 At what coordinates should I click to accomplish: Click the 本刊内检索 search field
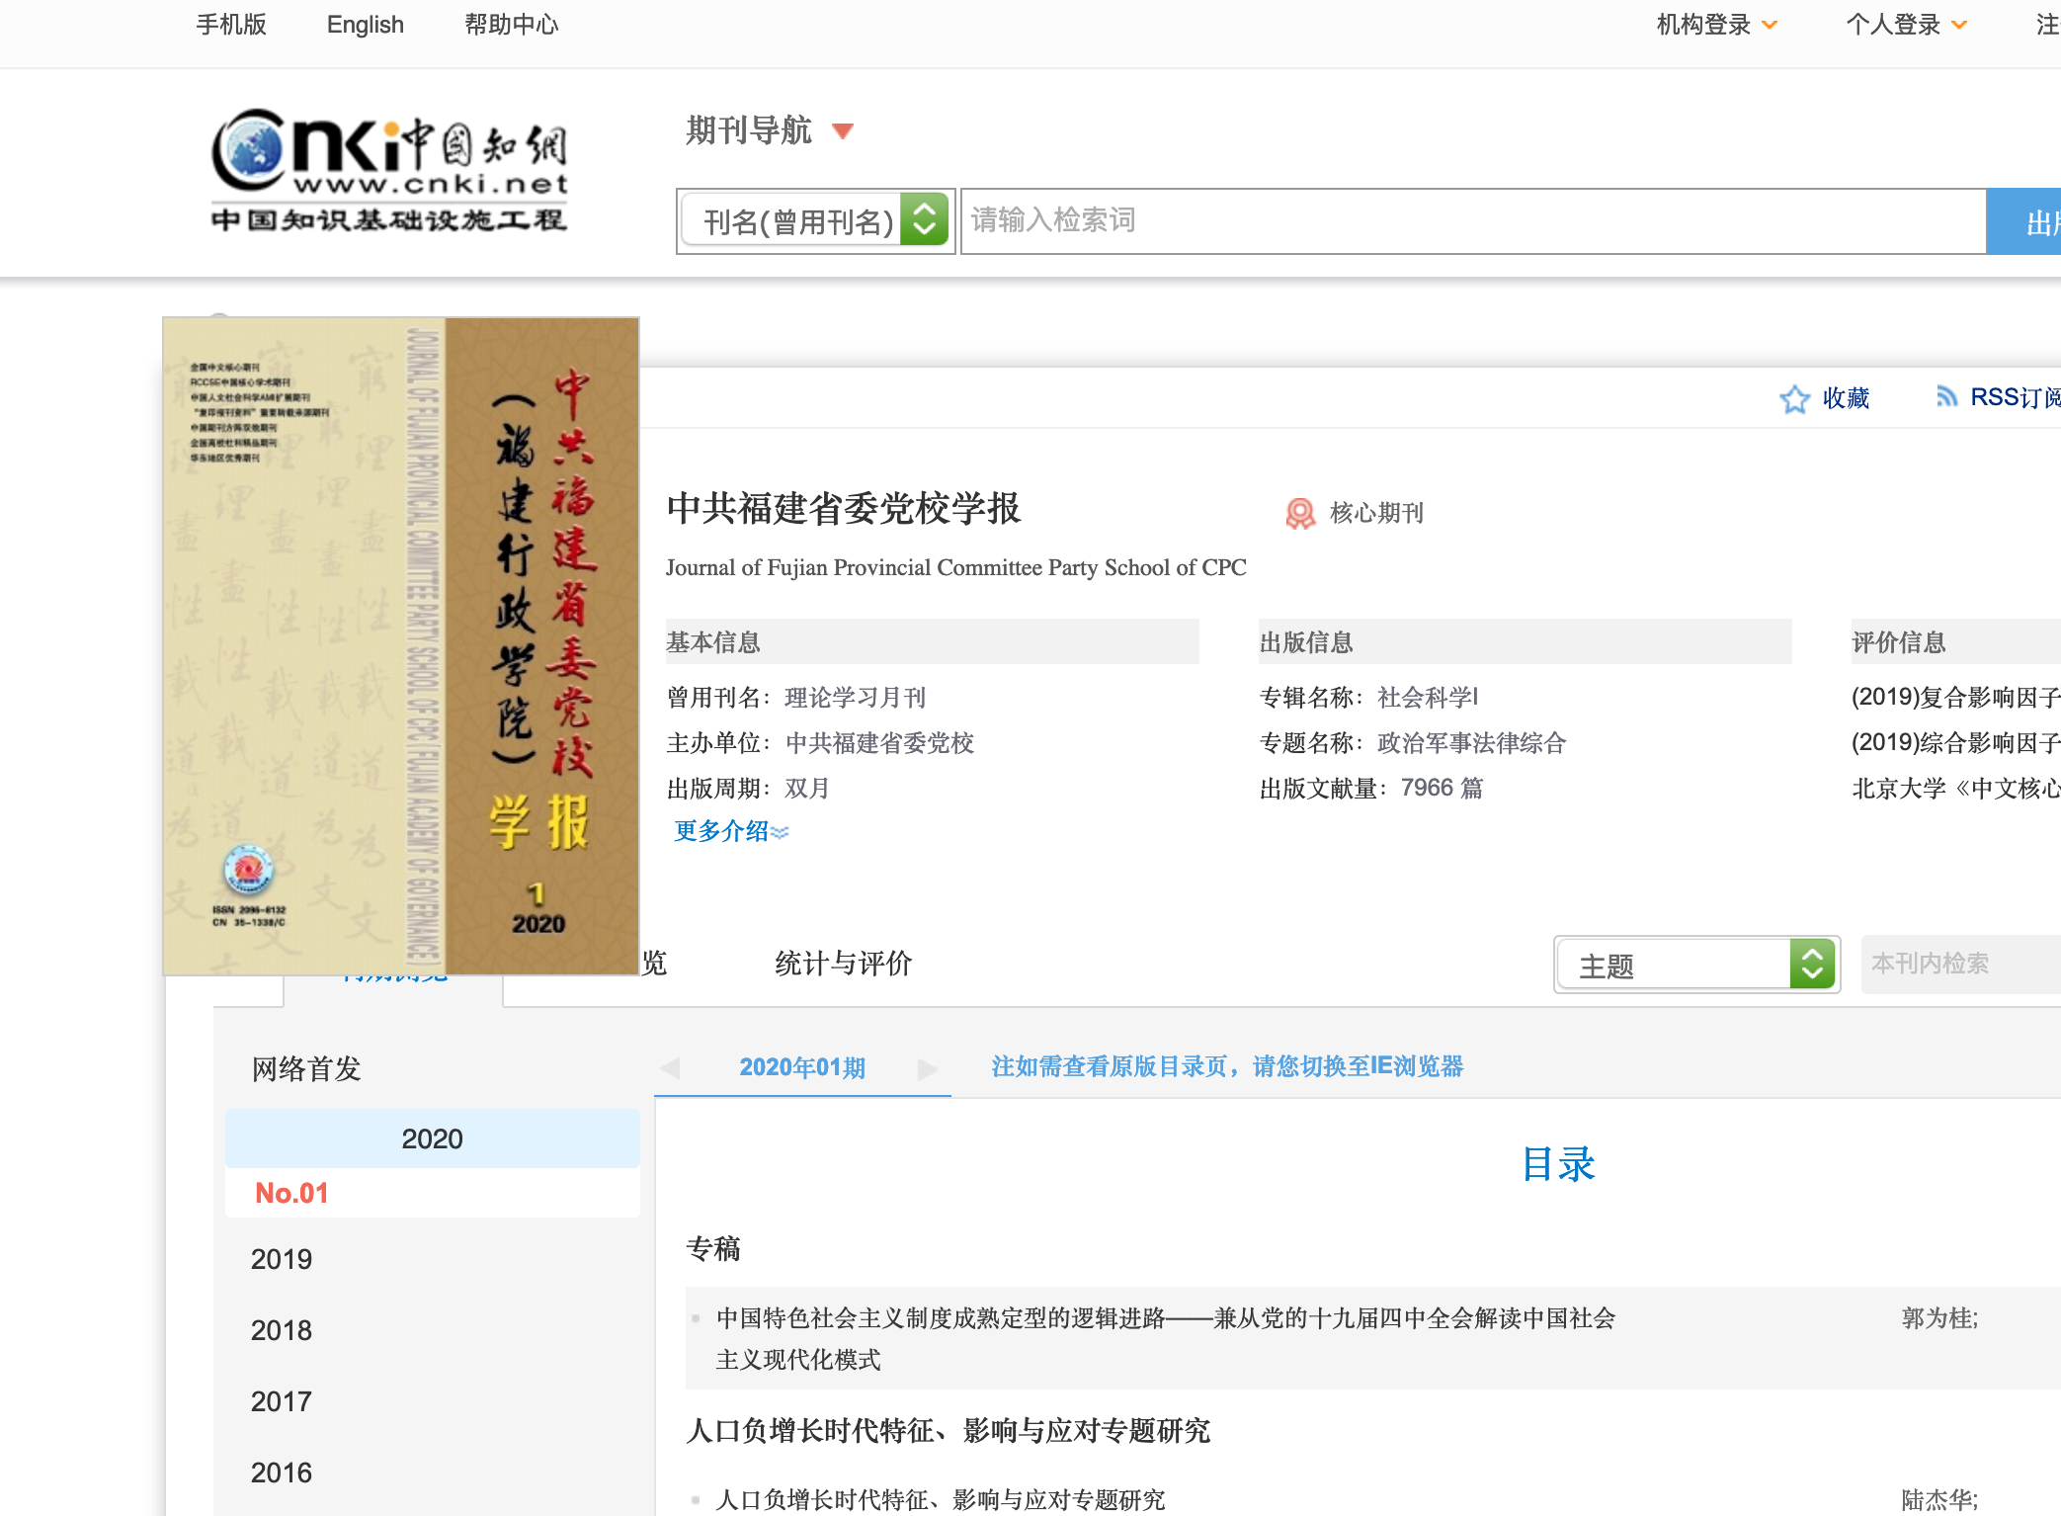click(x=1960, y=964)
